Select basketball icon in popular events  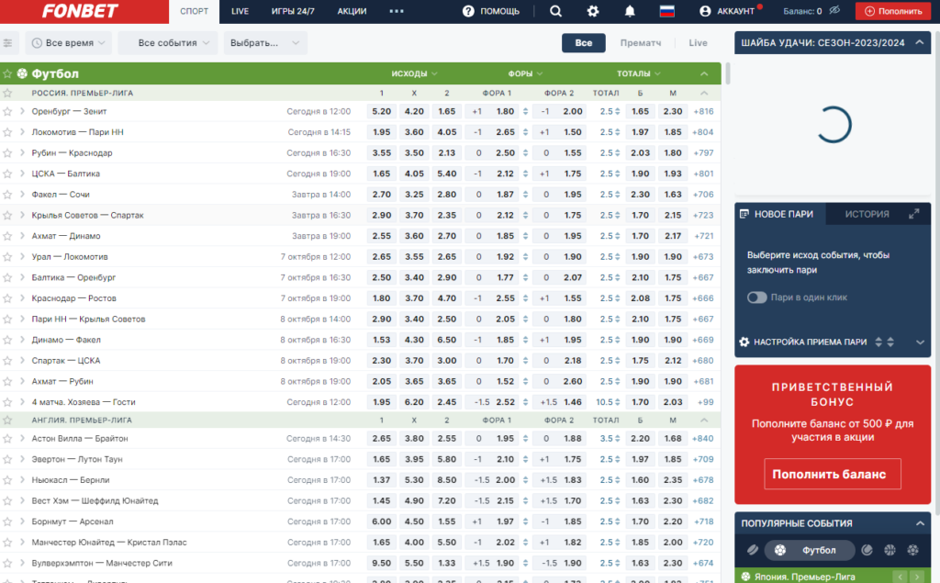click(x=890, y=550)
